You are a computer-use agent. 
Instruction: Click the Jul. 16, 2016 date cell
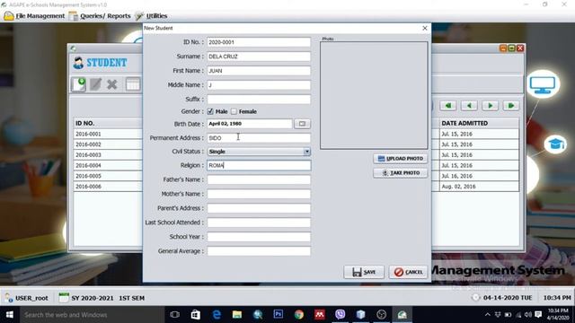click(x=479, y=176)
